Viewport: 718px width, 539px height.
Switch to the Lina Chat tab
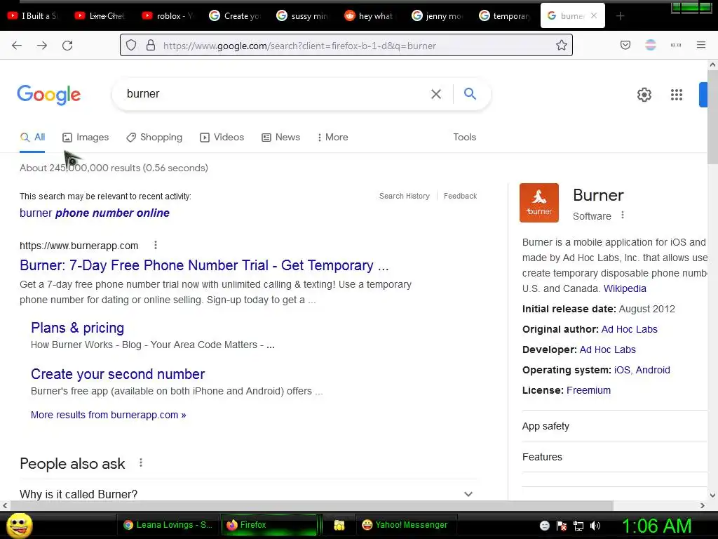point(100,16)
